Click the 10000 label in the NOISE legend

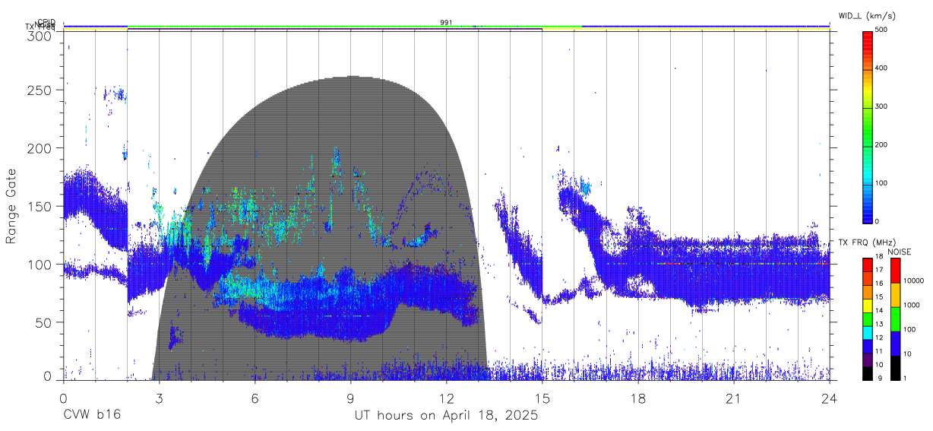pos(913,280)
